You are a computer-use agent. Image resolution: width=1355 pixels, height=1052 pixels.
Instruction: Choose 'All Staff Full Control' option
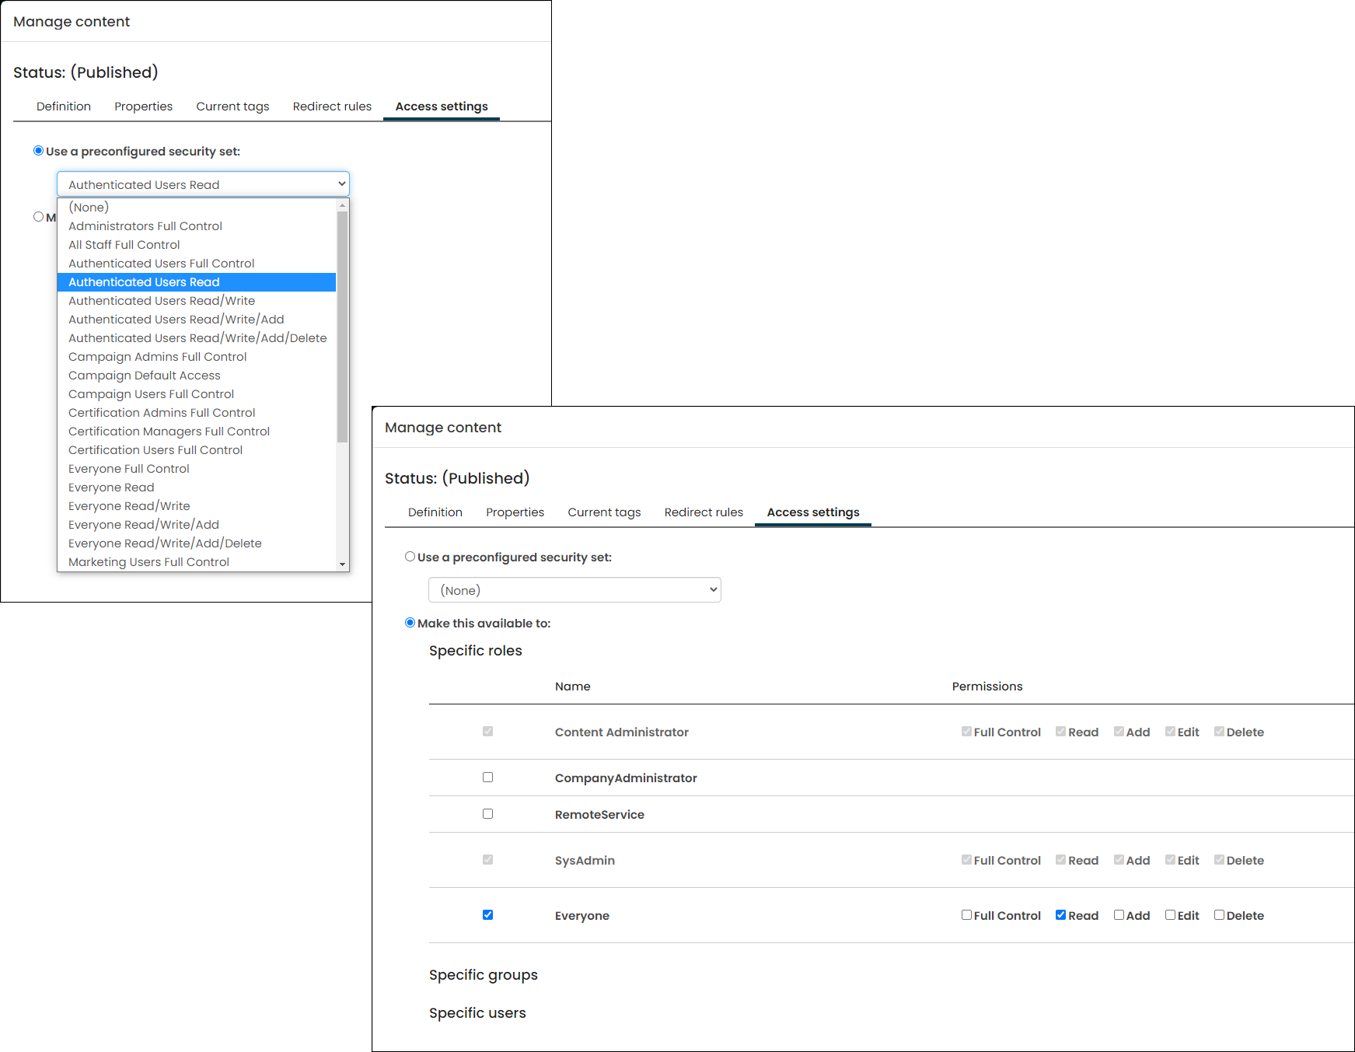(x=197, y=245)
